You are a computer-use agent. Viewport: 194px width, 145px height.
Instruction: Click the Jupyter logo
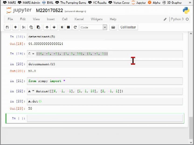coord(19,10)
